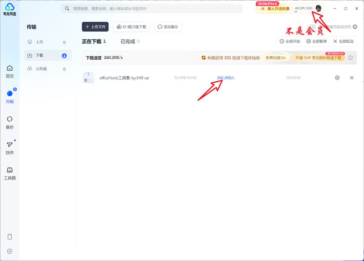The width and height of the screenshot is (364, 261).
Task: Open the 云收藏 cloud collection entry
Action: [48, 68]
